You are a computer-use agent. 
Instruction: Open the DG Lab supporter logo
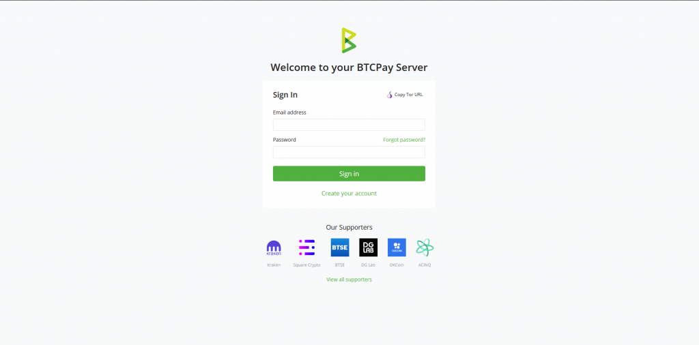368,247
